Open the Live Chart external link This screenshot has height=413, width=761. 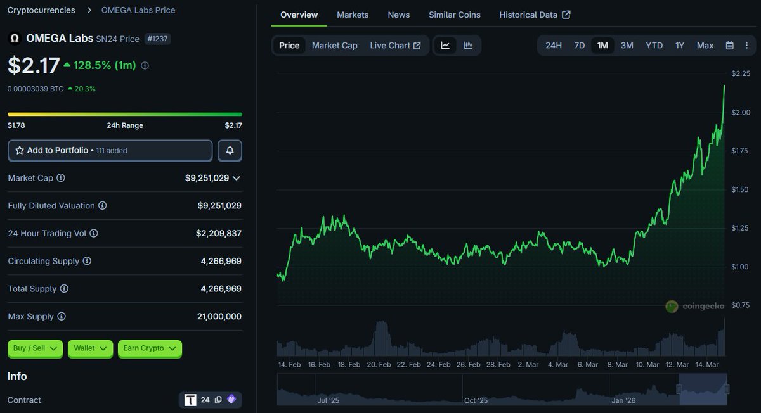396,46
